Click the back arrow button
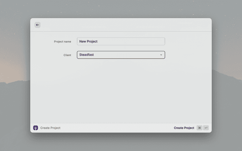Viewport: 242px width, 151px height. coord(37,25)
